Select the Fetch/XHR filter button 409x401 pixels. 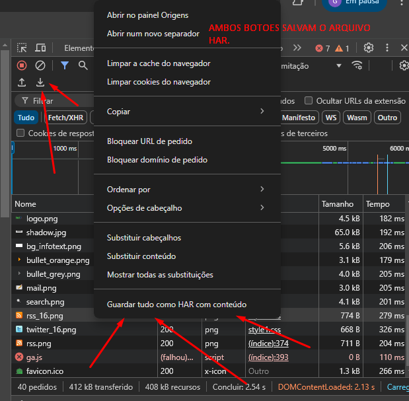pos(65,118)
